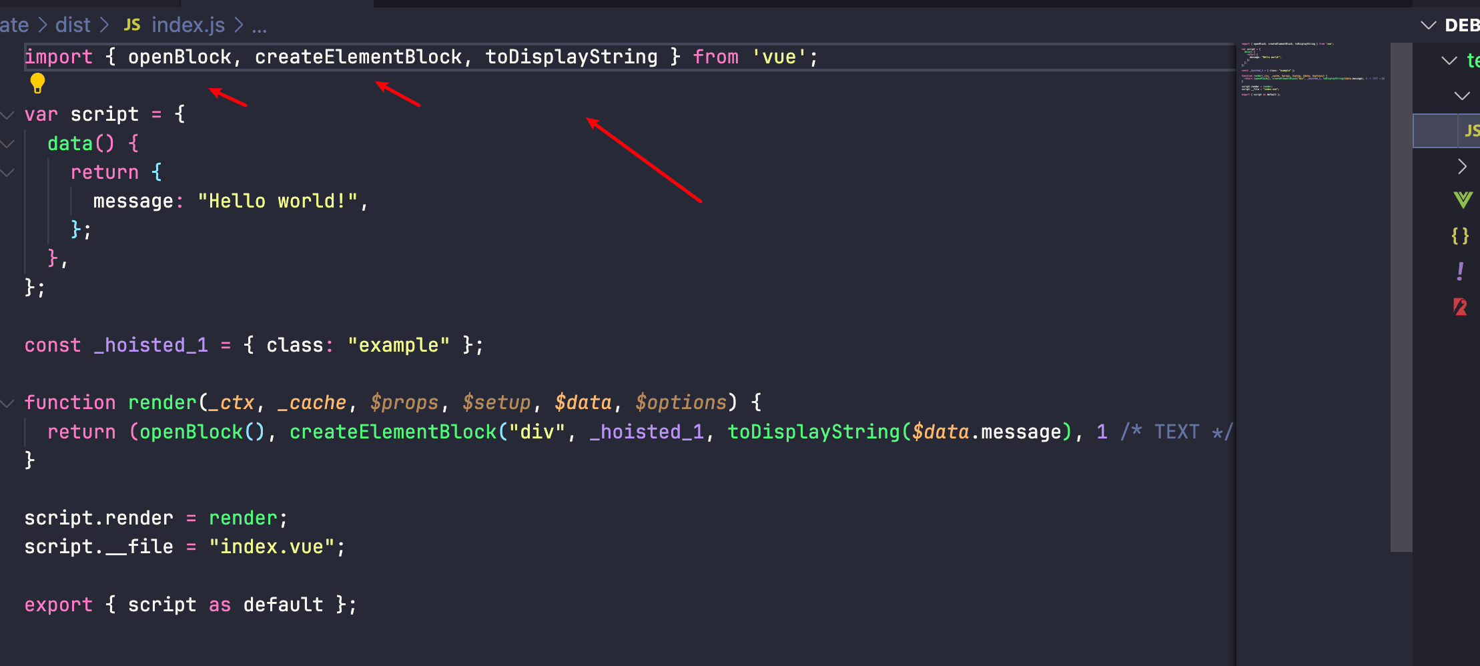Fold the 'var script' code block

pos(8,115)
